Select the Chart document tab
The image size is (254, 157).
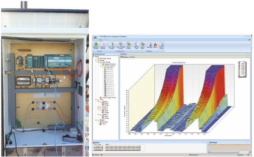(x=123, y=54)
